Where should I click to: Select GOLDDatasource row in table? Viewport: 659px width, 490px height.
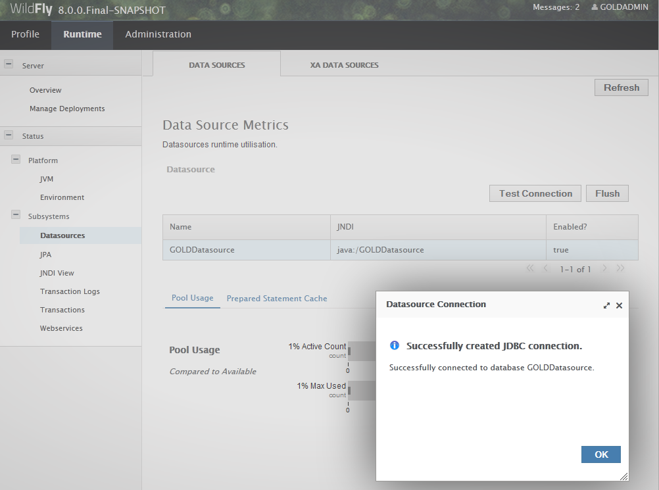tap(246, 250)
